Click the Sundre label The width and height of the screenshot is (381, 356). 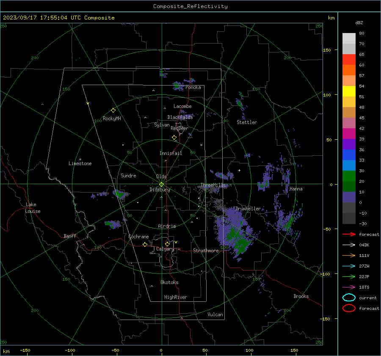[128, 175]
